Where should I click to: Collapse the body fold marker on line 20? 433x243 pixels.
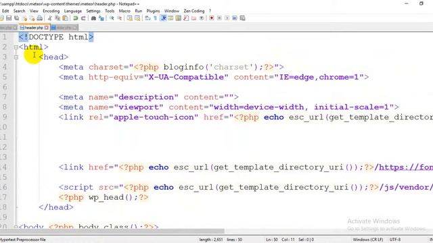(x=16, y=227)
